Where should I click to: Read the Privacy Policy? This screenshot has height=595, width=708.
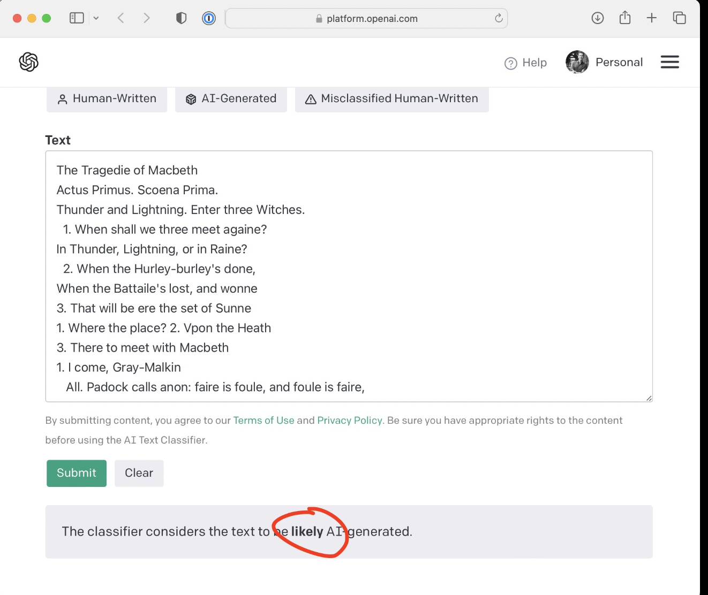pos(349,420)
